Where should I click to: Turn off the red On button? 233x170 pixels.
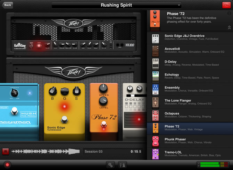coord(226,5)
